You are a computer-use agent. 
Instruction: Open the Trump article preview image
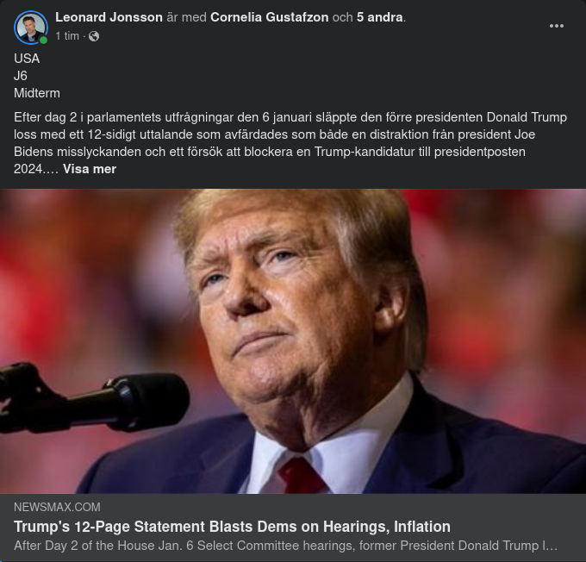[x=293, y=341]
